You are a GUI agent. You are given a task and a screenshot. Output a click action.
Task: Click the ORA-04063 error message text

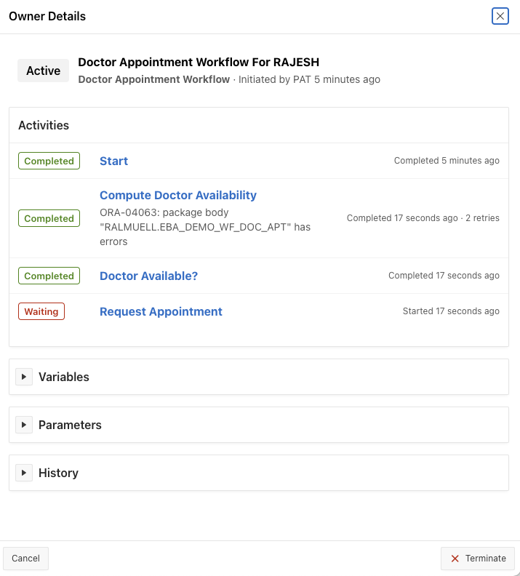205,227
